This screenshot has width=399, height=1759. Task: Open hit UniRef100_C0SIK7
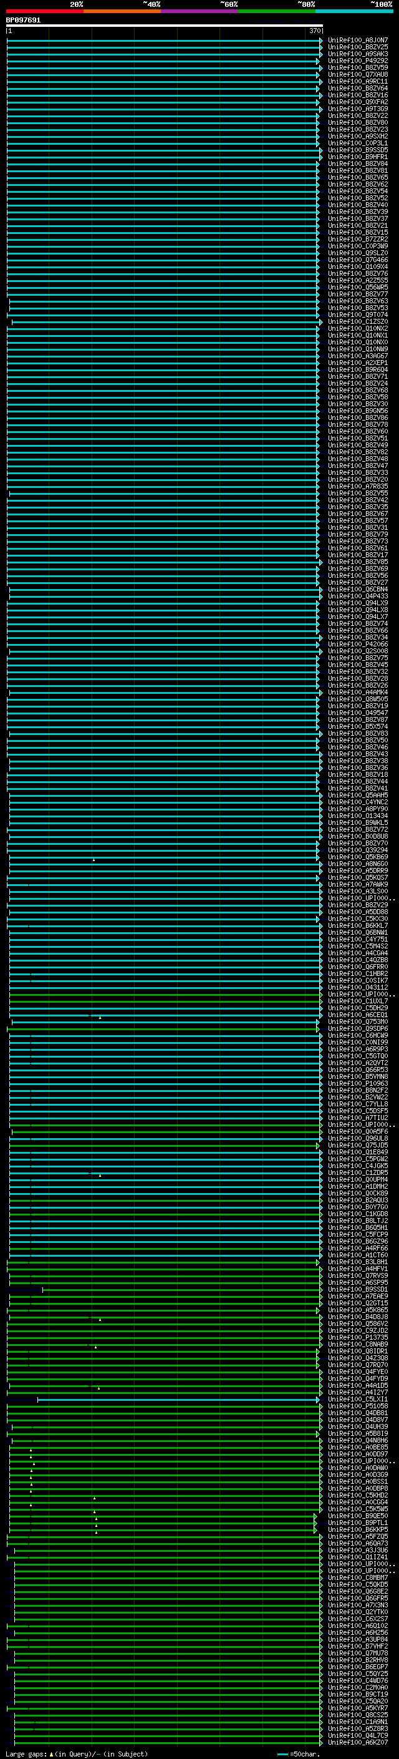[x=357, y=980]
